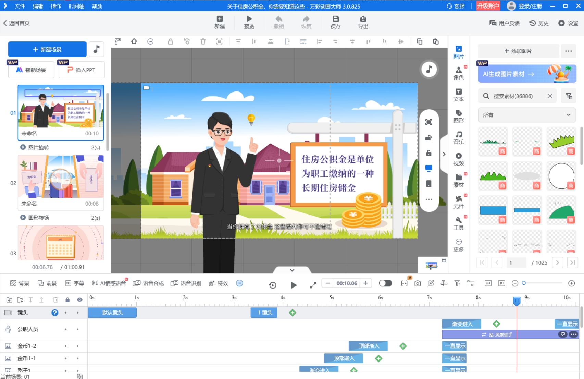The width and height of the screenshot is (584, 379).
Task: Click the timeline zoom slider handle
Action: tap(524, 283)
